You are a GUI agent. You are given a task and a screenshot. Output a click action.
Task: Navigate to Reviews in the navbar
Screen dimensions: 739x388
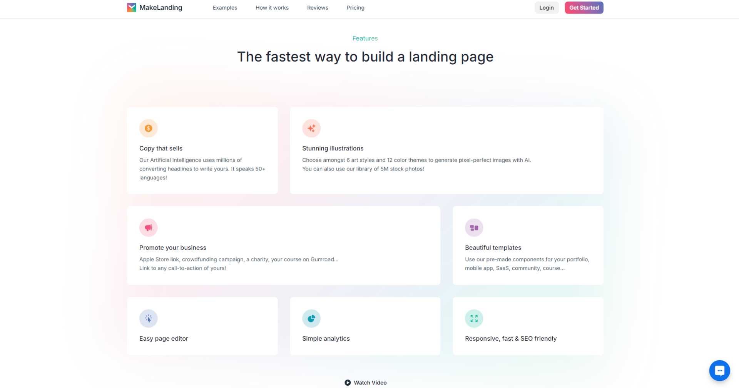point(318,8)
